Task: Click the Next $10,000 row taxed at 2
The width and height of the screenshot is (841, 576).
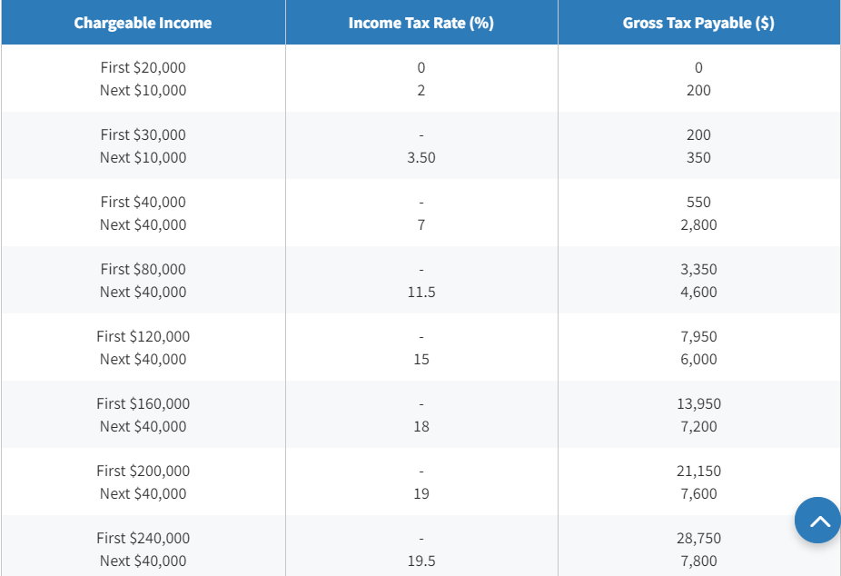Action: pyautogui.click(x=143, y=90)
